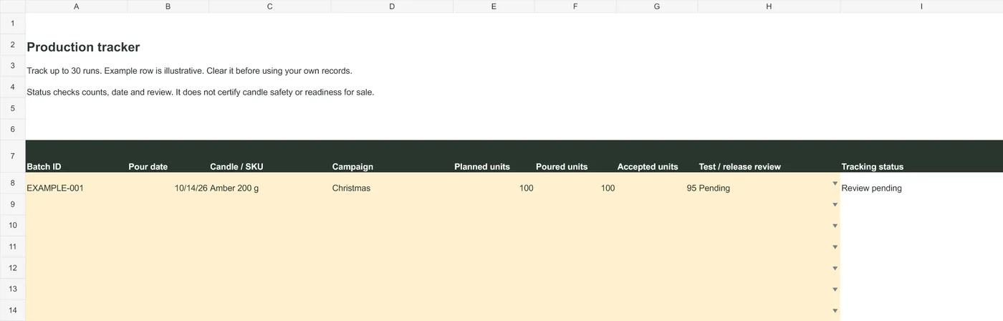Select the 'Amber 200 g' SKU cell
The height and width of the screenshot is (321, 1003).
pyautogui.click(x=270, y=183)
